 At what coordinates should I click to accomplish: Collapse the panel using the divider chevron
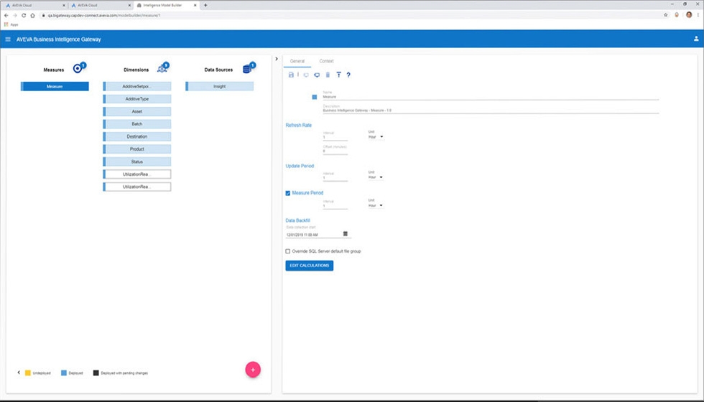click(x=277, y=59)
